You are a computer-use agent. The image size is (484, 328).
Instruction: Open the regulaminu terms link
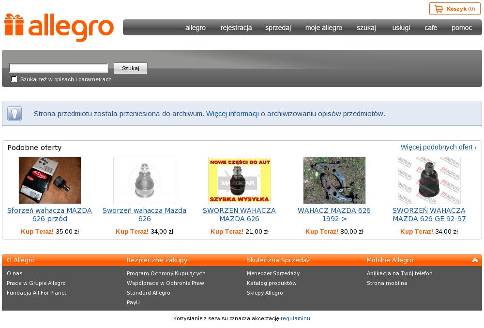point(295,318)
